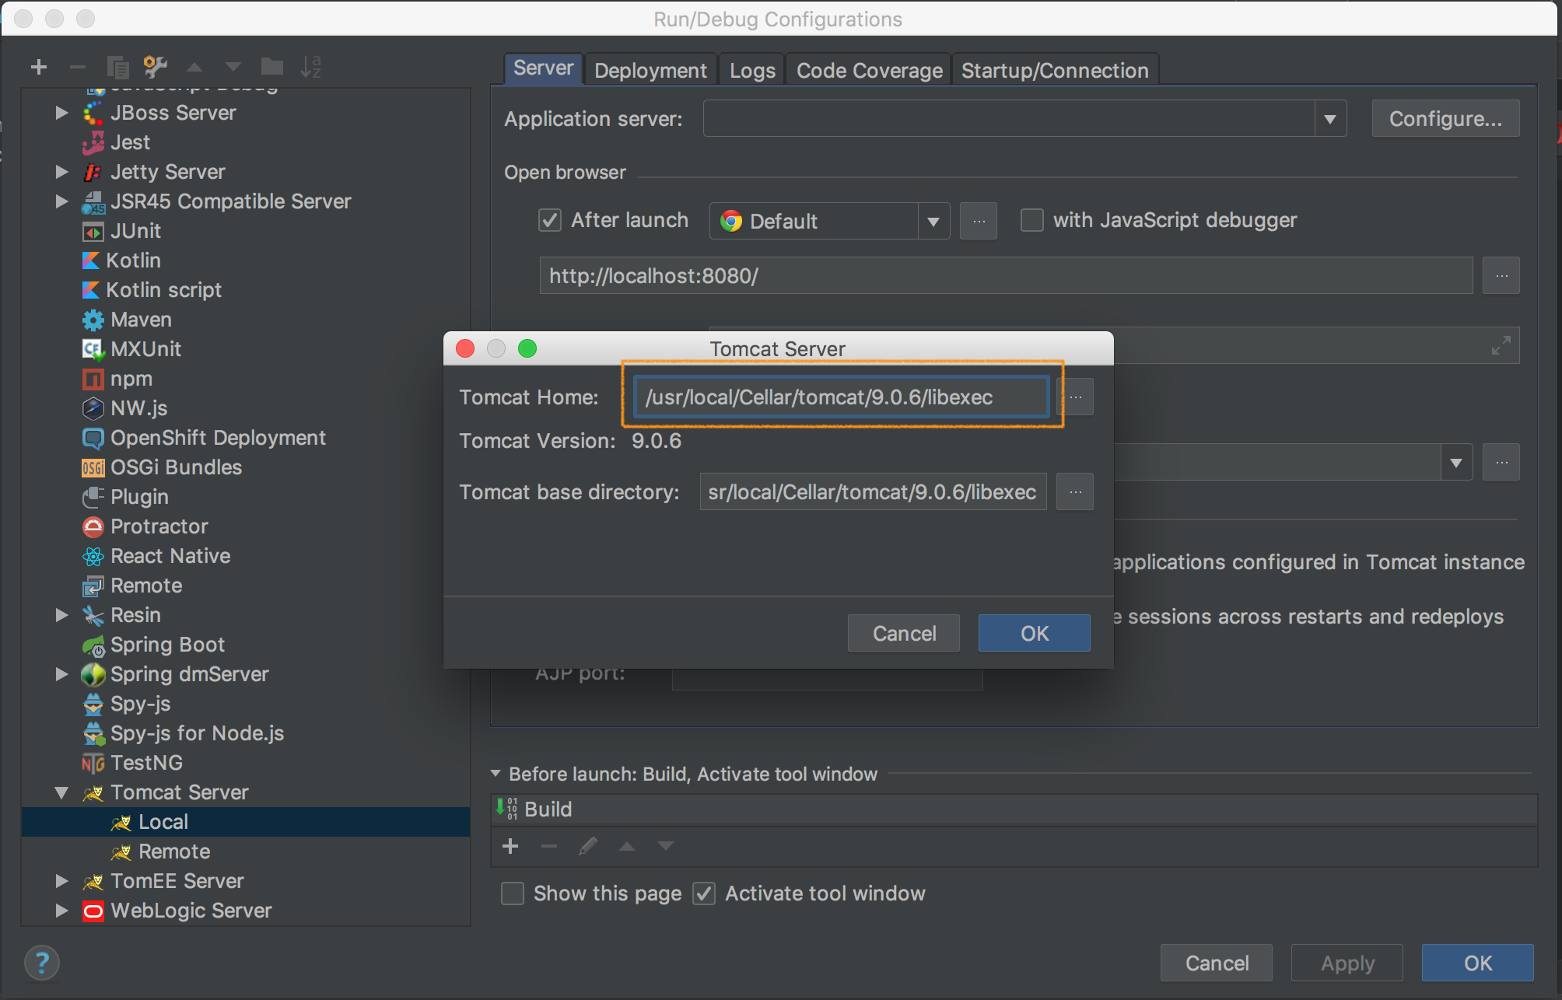1562x1000 pixels.
Task: Click the Configure... button
Action: click(x=1445, y=119)
